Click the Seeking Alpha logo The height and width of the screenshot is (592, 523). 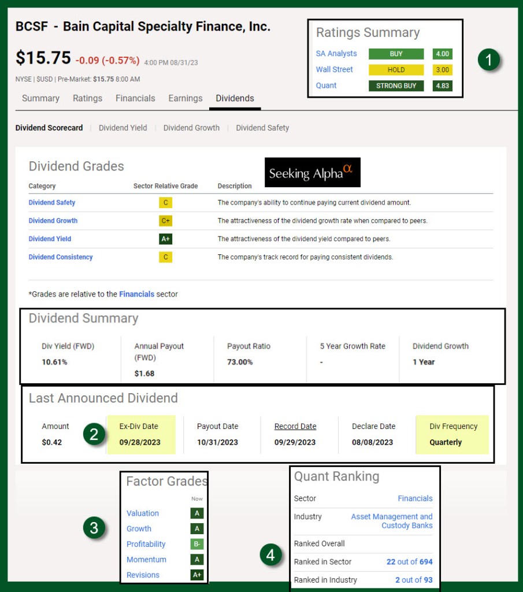click(312, 172)
